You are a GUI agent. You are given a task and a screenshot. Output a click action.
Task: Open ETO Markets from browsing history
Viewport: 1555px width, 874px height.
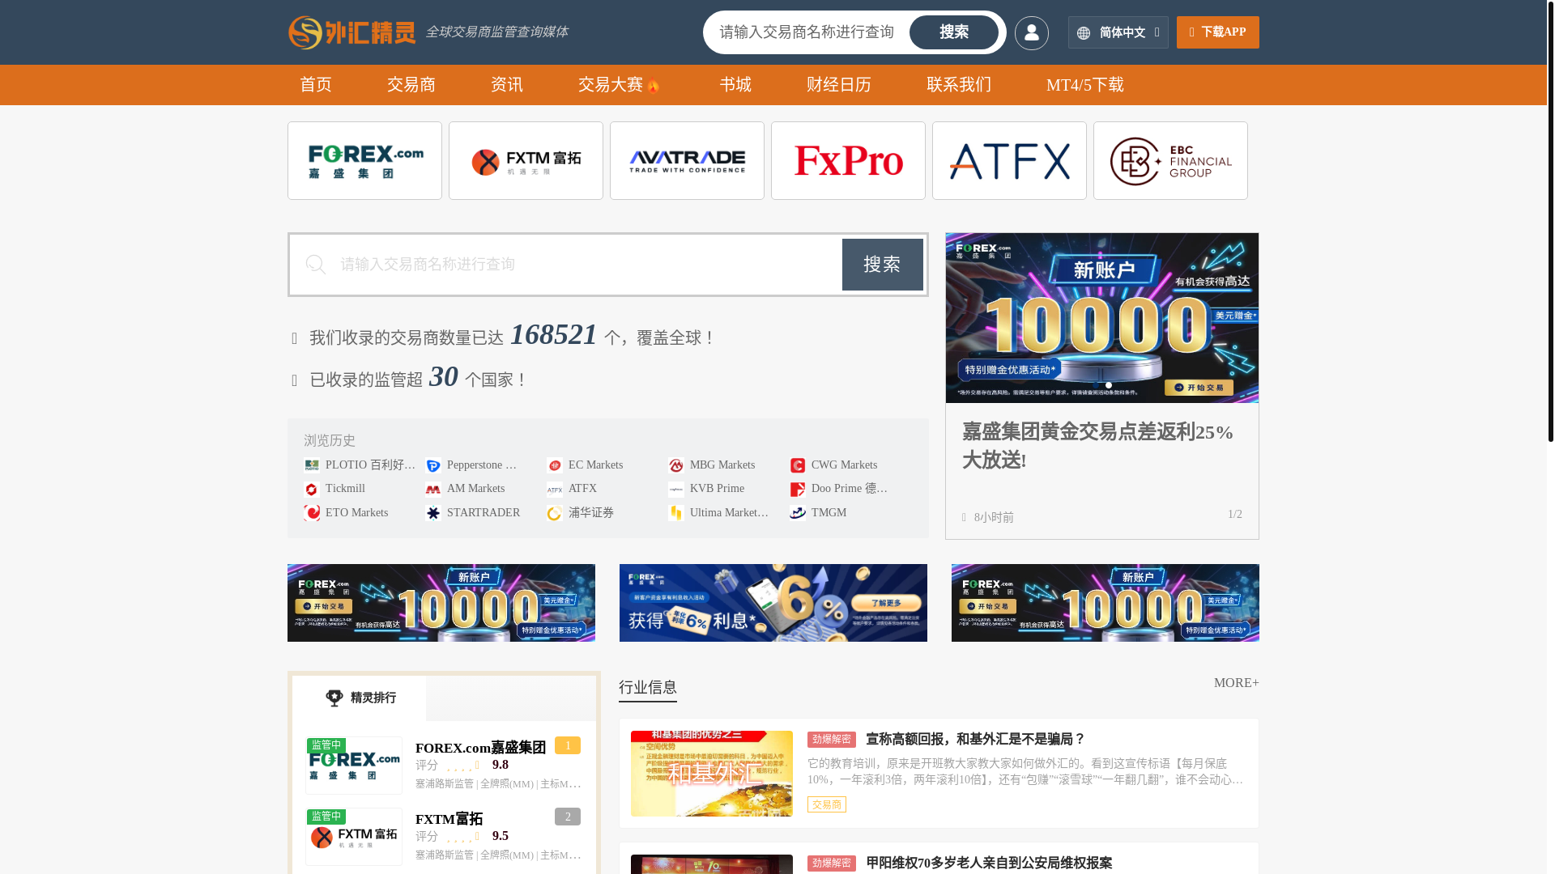346,513
